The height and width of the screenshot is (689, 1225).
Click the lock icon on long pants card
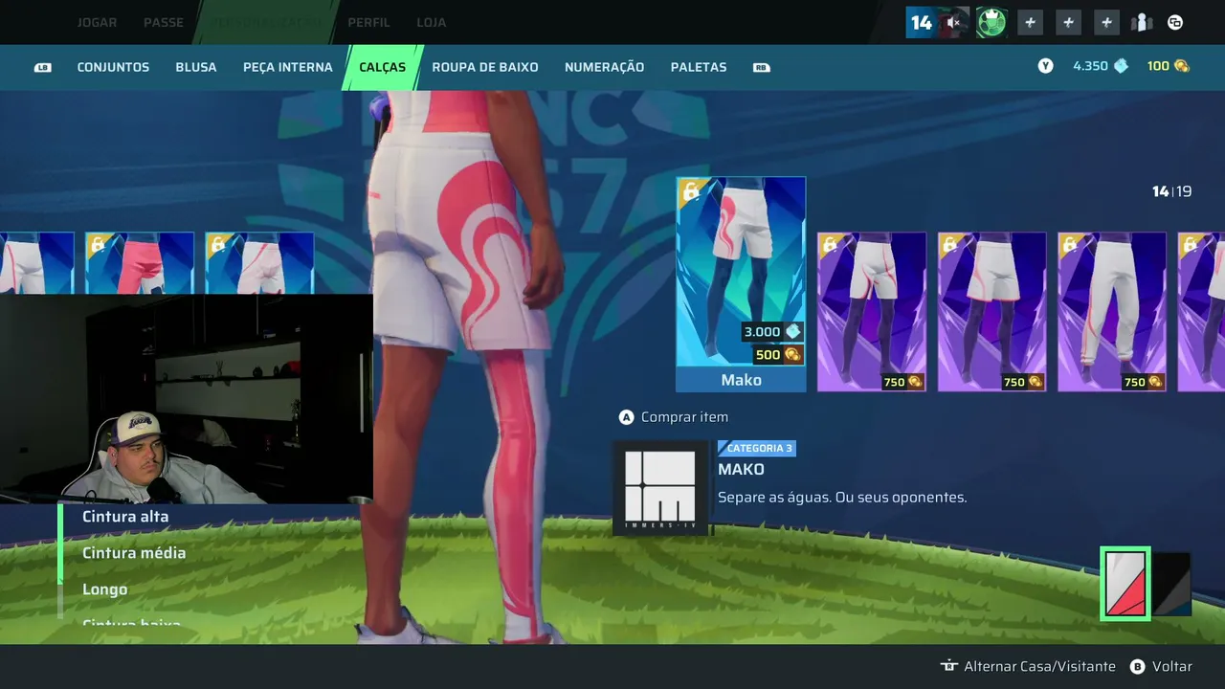(1070, 246)
